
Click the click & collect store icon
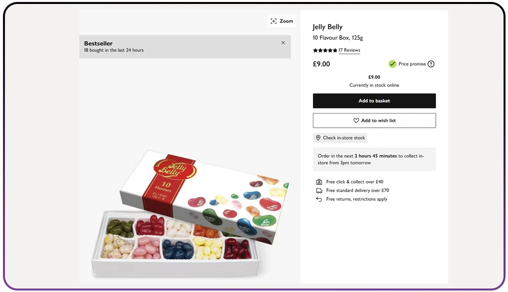coord(319,182)
